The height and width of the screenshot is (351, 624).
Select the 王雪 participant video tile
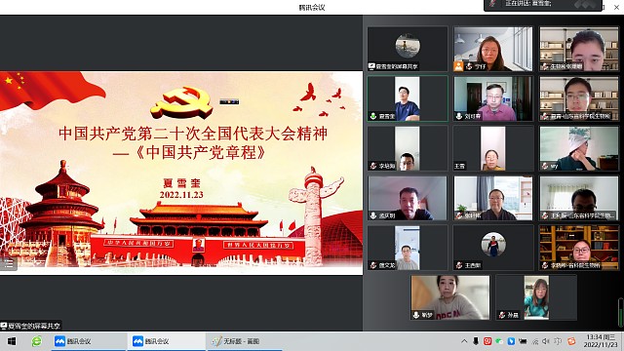[493, 148]
